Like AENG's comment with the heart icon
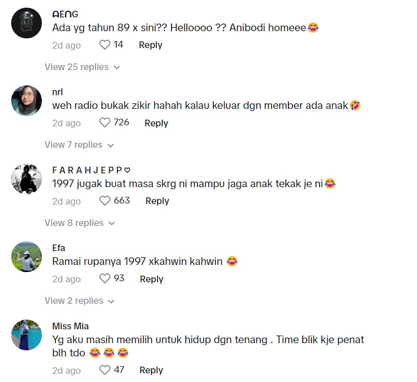Viewport: 417px width, 382px height. coord(105,45)
